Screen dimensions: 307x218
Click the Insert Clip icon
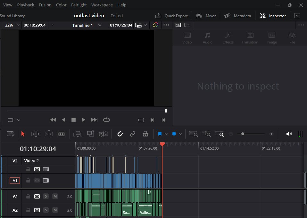tap(78, 134)
